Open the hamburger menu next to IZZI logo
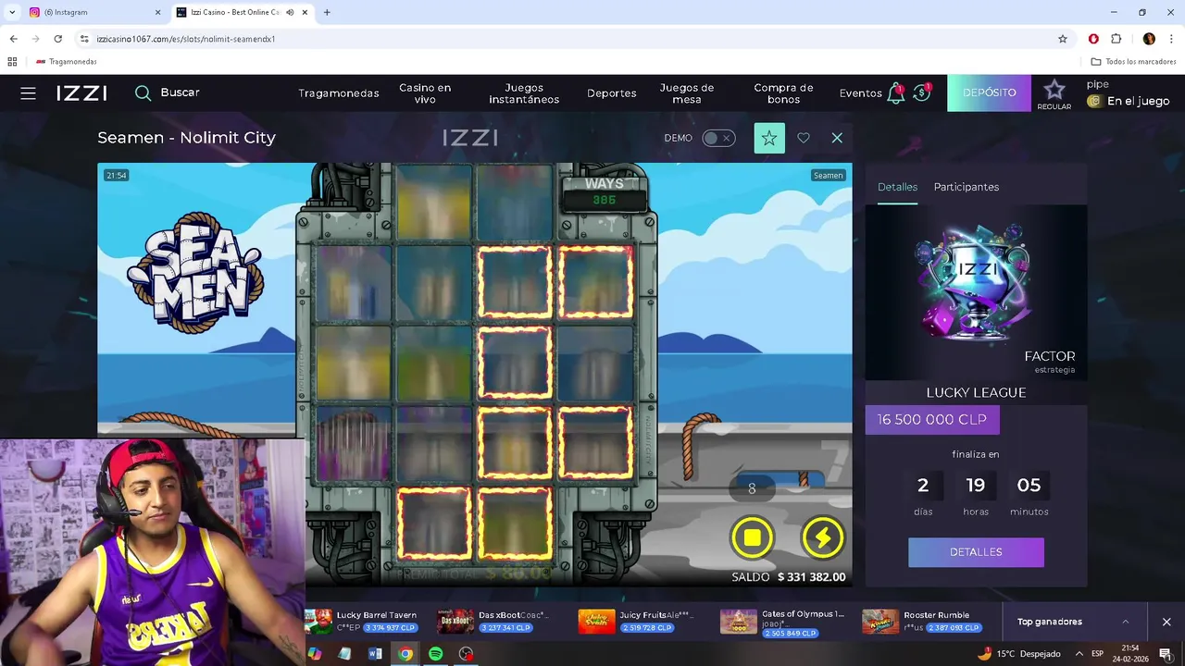This screenshot has width=1185, height=666. tap(28, 93)
